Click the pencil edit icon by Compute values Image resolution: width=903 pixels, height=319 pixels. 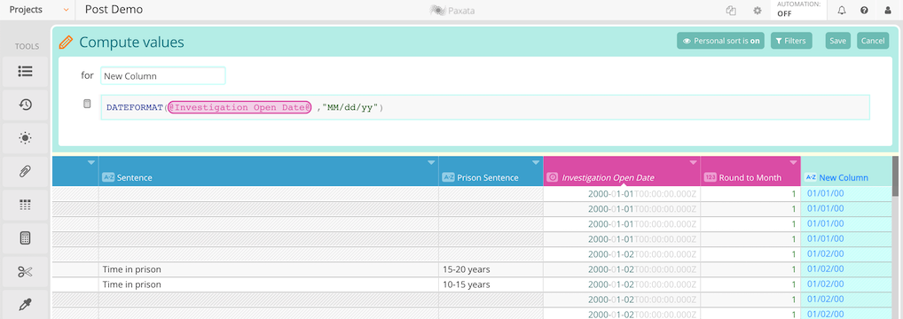coord(67,42)
